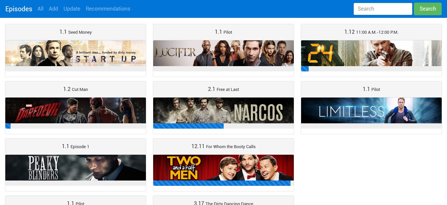
Task: Open the Narcos banner image
Action: (223, 110)
